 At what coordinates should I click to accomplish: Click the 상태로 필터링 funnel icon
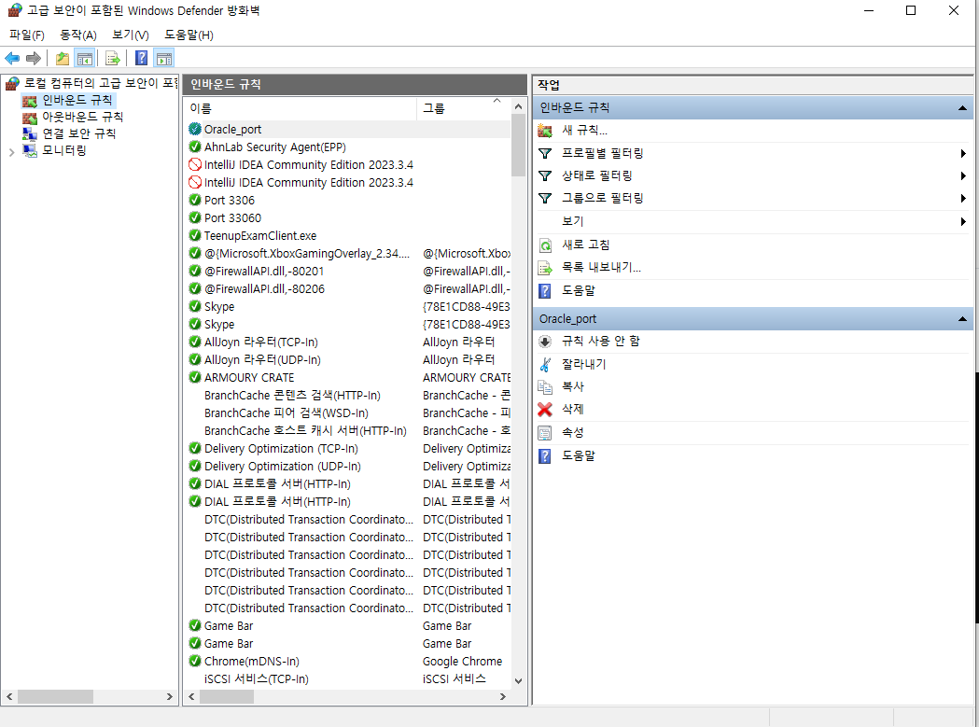click(545, 176)
